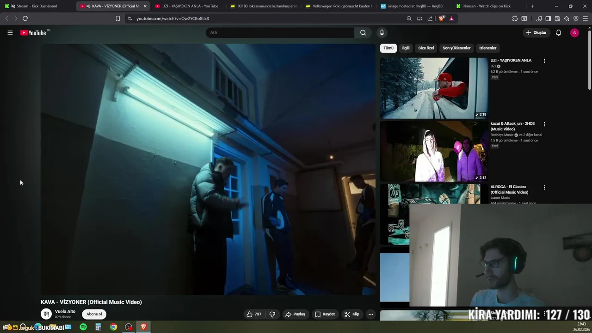This screenshot has width=592, height=333.
Task: Click the Oluştur create button
Action: click(x=536, y=32)
